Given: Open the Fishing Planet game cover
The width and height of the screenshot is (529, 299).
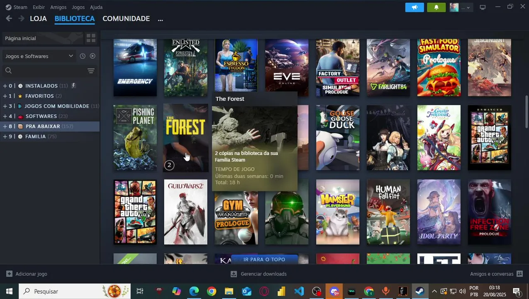Looking at the screenshot, I should (x=135, y=137).
